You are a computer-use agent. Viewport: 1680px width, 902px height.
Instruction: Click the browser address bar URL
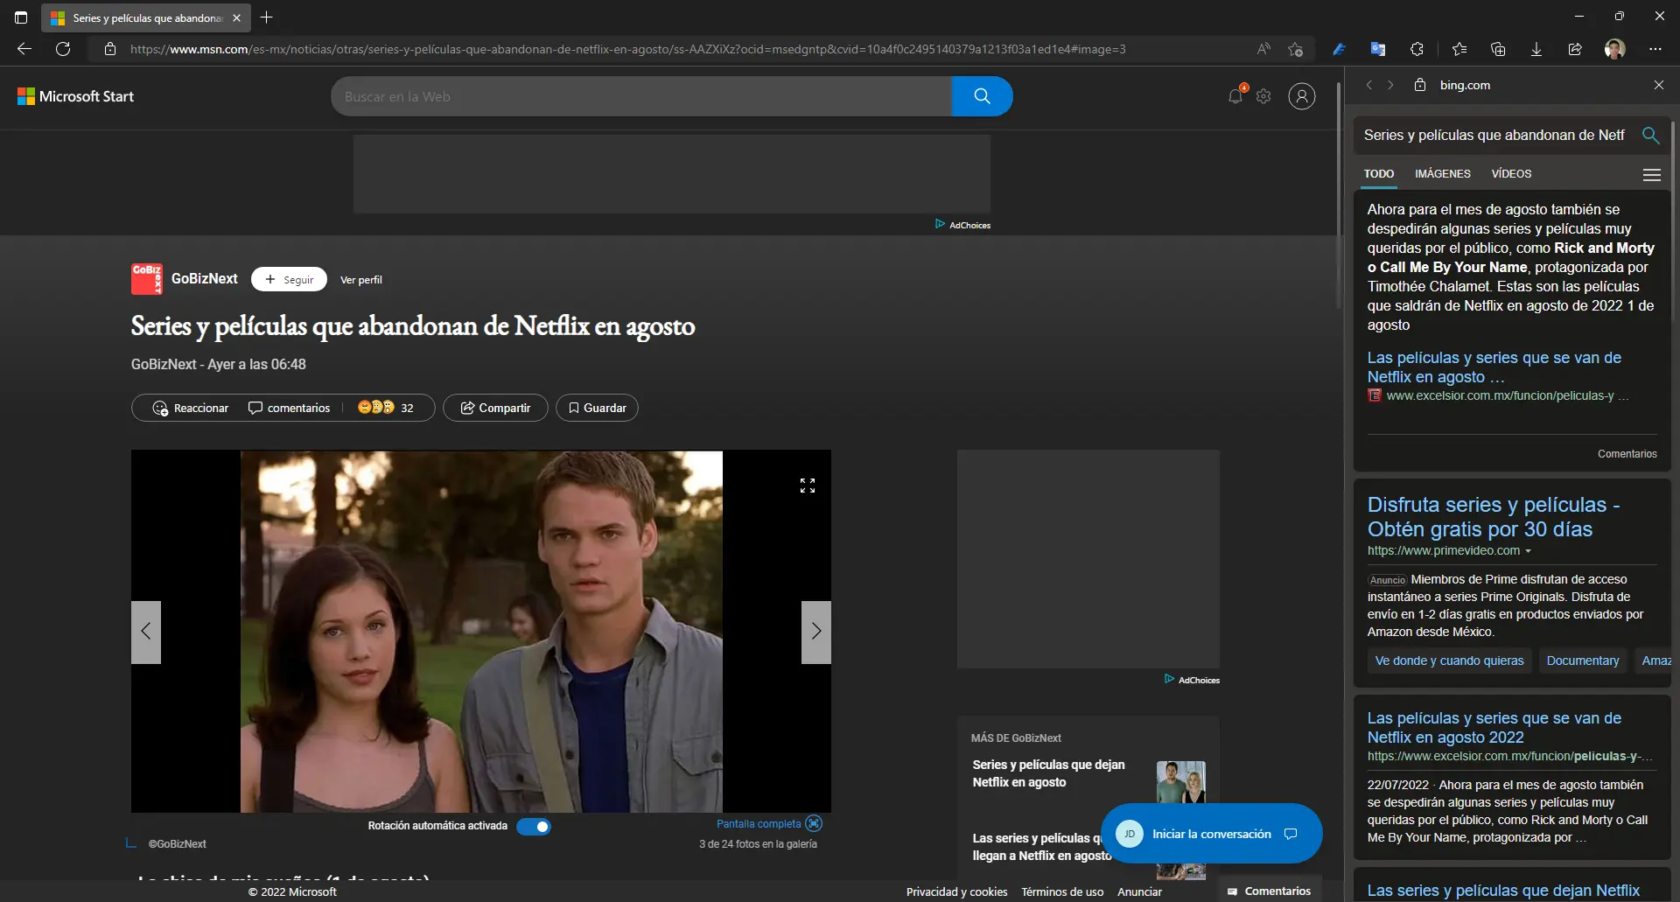pos(627,49)
